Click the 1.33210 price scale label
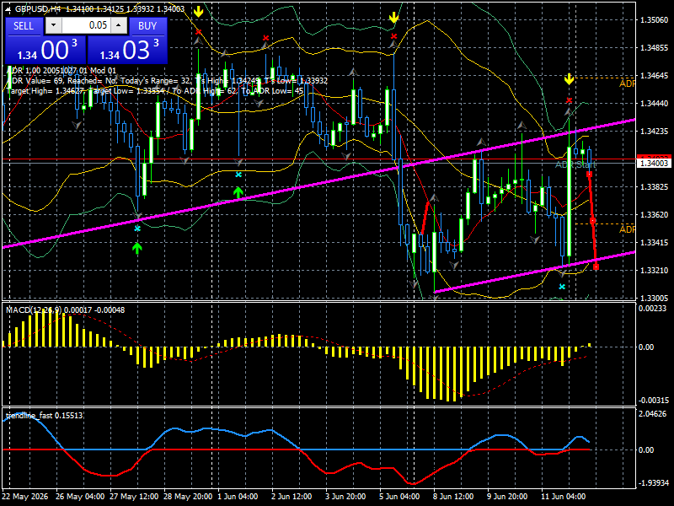This screenshot has width=674, height=506. coord(655,270)
